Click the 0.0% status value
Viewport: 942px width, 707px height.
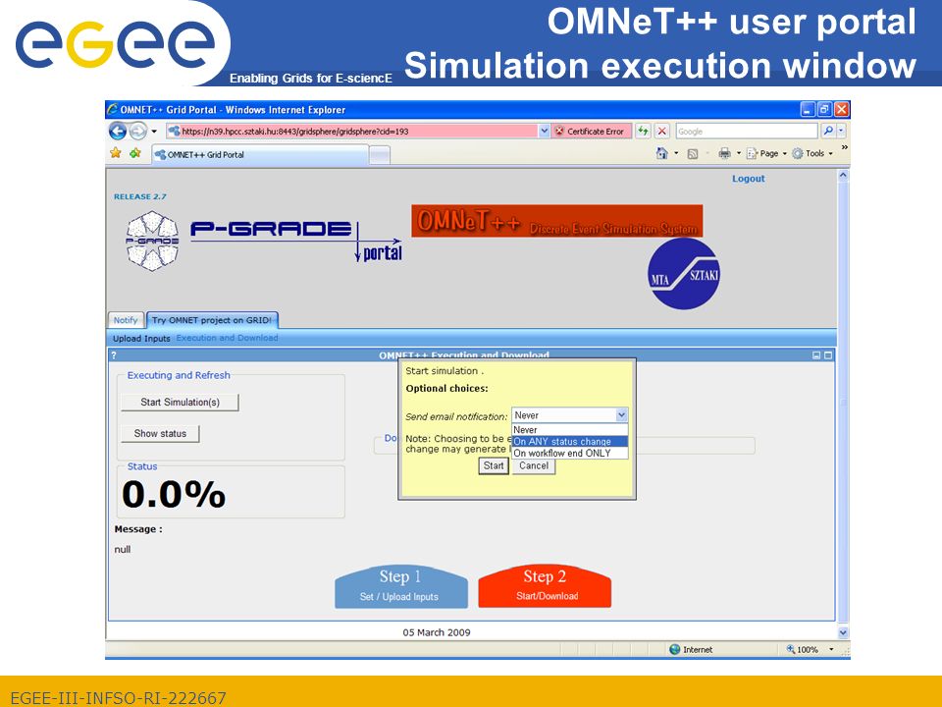click(174, 494)
